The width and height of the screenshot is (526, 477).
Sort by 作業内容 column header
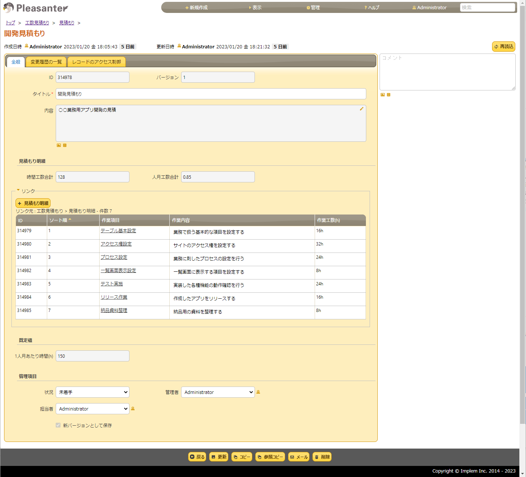242,220
